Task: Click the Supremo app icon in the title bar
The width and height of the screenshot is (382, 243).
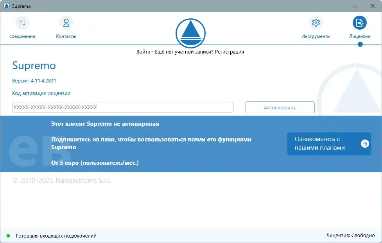Action: point(7,6)
